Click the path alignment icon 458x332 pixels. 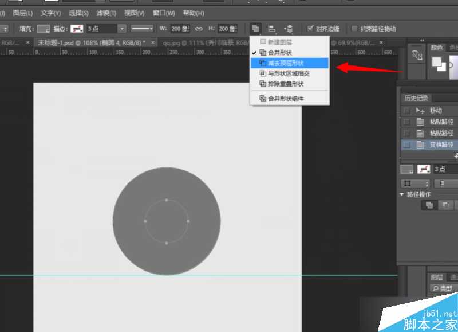coord(272,28)
